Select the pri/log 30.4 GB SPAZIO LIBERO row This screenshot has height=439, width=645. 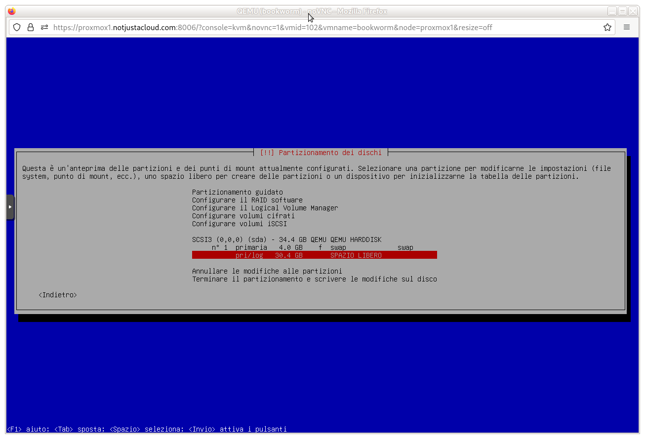(315, 255)
